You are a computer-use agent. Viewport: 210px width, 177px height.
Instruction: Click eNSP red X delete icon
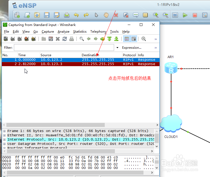[x=116, y=15]
